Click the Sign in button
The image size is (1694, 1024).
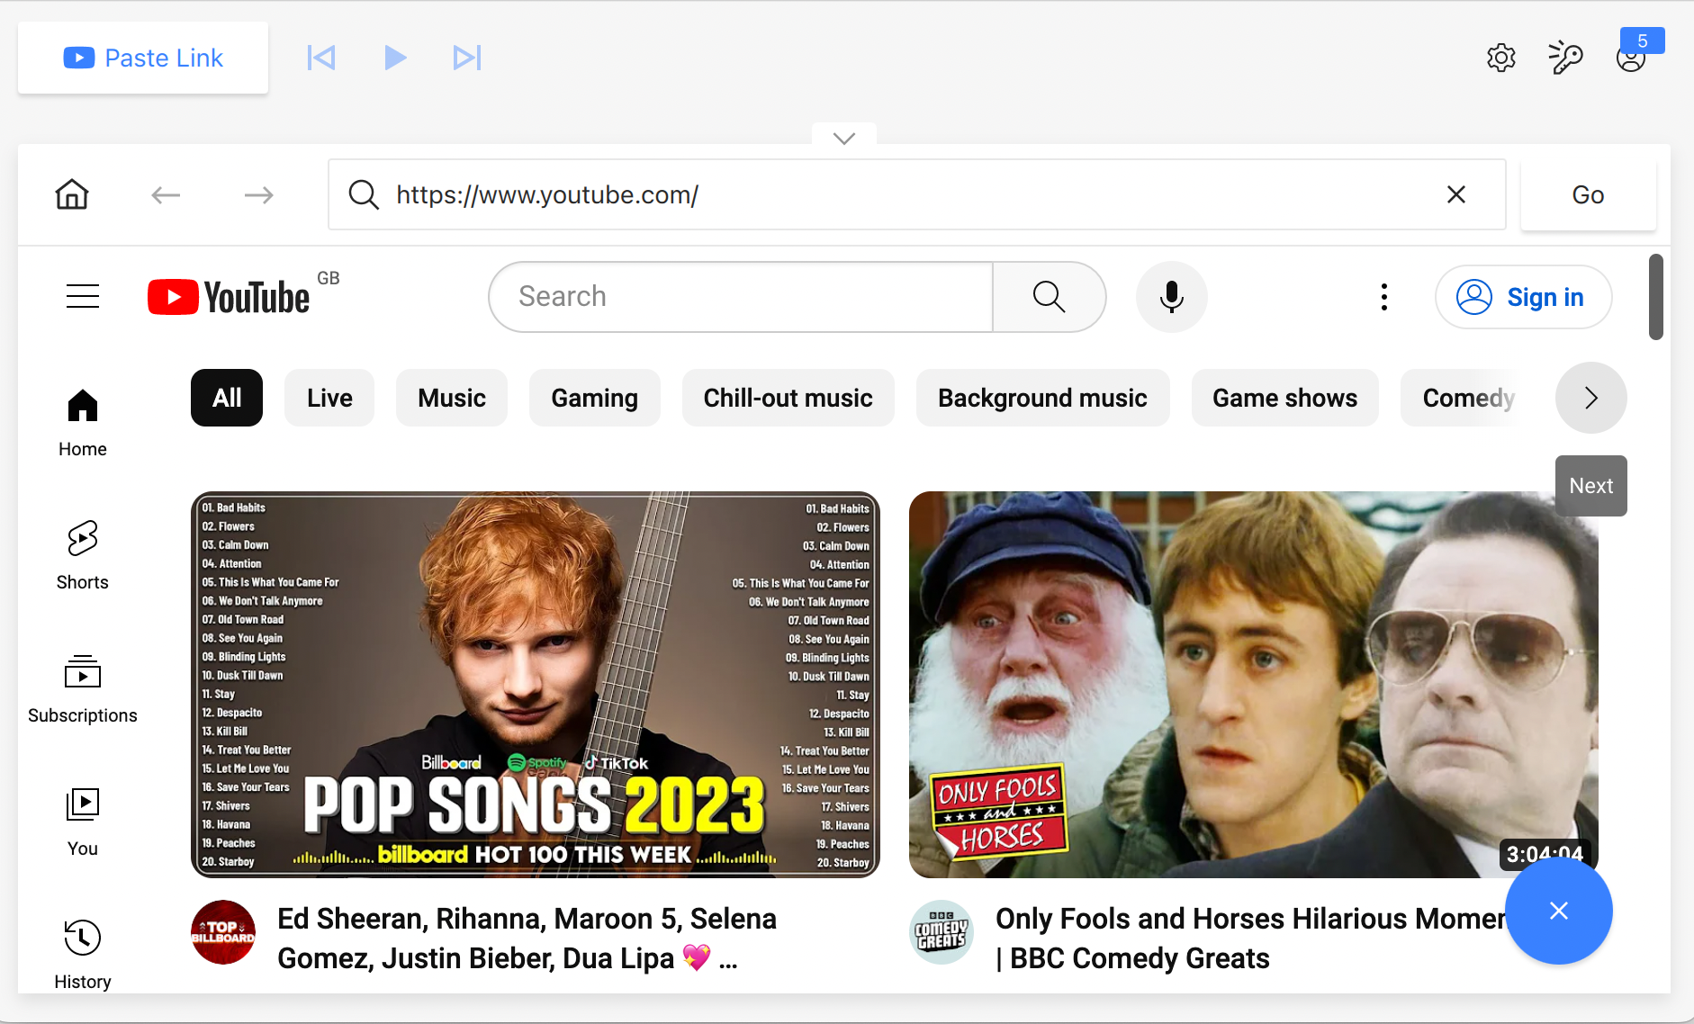pos(1523,297)
